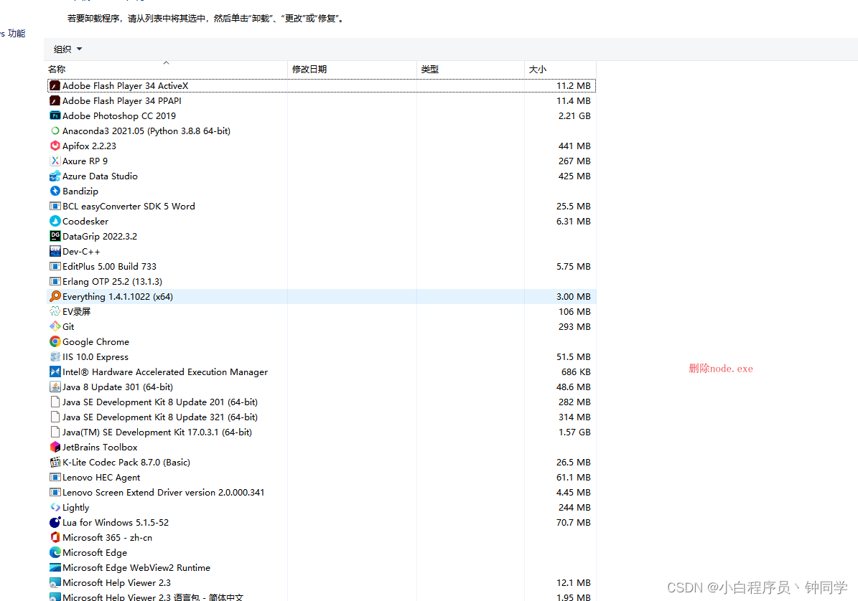This screenshot has height=601, width=858.
Task: Sort list by 大小 column header
Action: click(560, 70)
